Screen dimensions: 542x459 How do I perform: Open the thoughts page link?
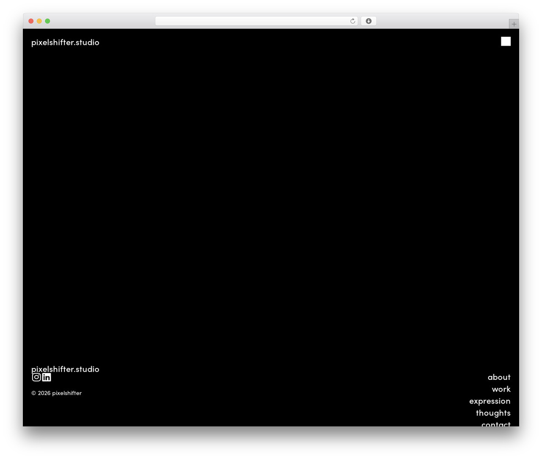point(493,413)
